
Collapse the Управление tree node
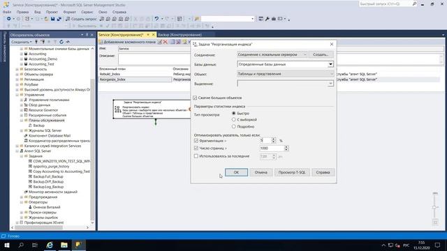pos(17,95)
